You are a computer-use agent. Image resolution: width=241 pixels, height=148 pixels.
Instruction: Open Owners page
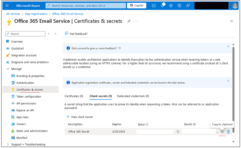(21, 124)
